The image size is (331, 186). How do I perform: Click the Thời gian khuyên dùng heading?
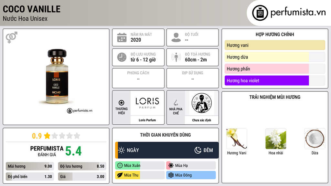pos(165,135)
